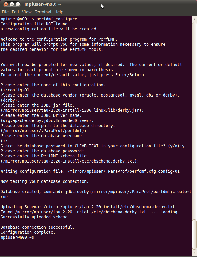The width and height of the screenshot is (197, 257).
Task: Minimize the terminal window
Action: pos(12,4)
